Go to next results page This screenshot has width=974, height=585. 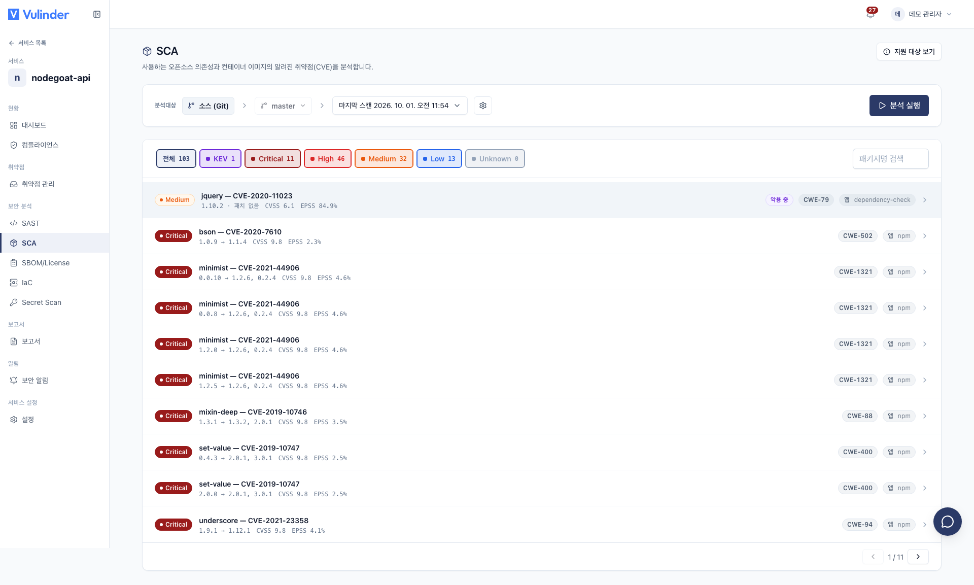pos(918,557)
